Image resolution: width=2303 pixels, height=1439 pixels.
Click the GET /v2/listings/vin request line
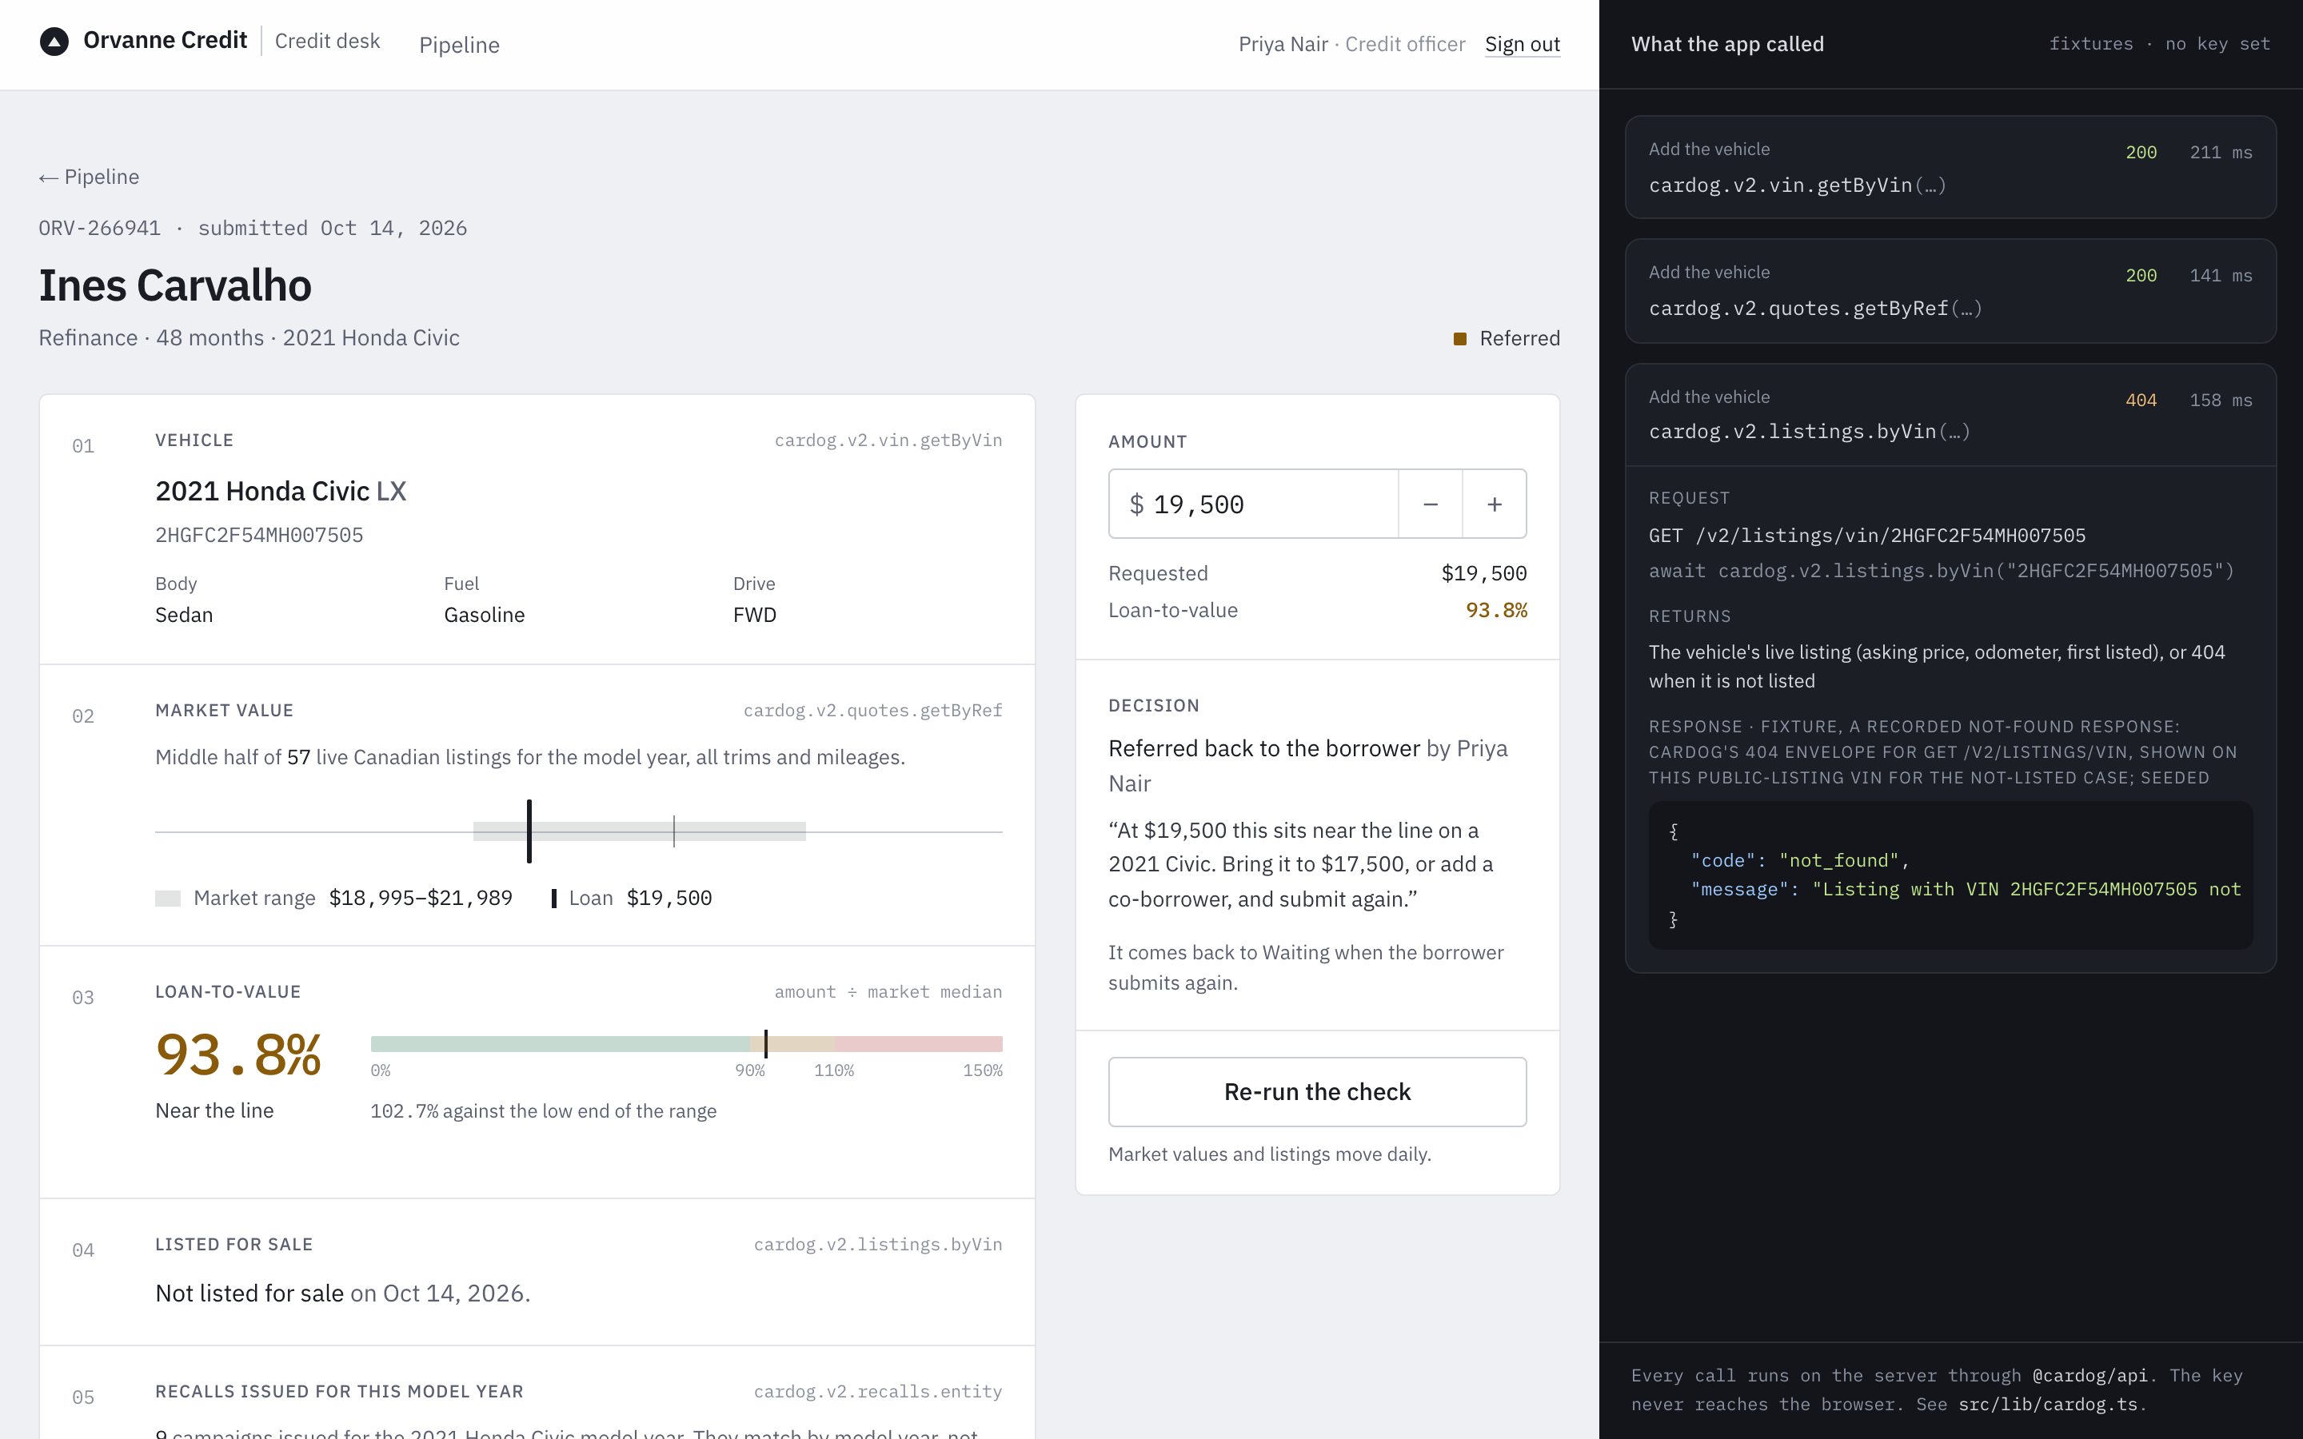[1866, 536]
